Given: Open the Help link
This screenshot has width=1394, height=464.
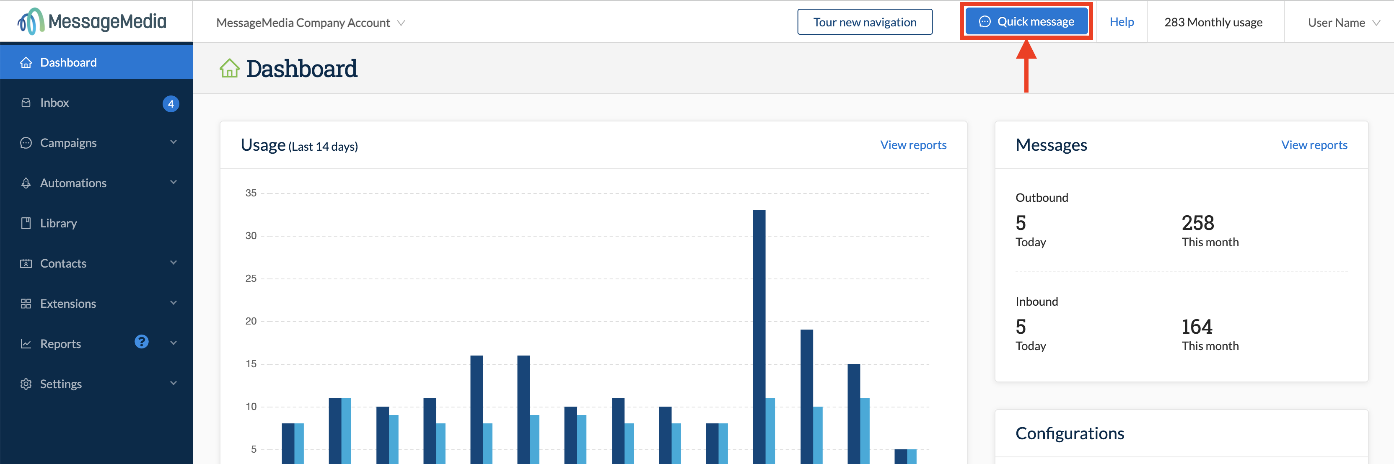Looking at the screenshot, I should 1121,22.
